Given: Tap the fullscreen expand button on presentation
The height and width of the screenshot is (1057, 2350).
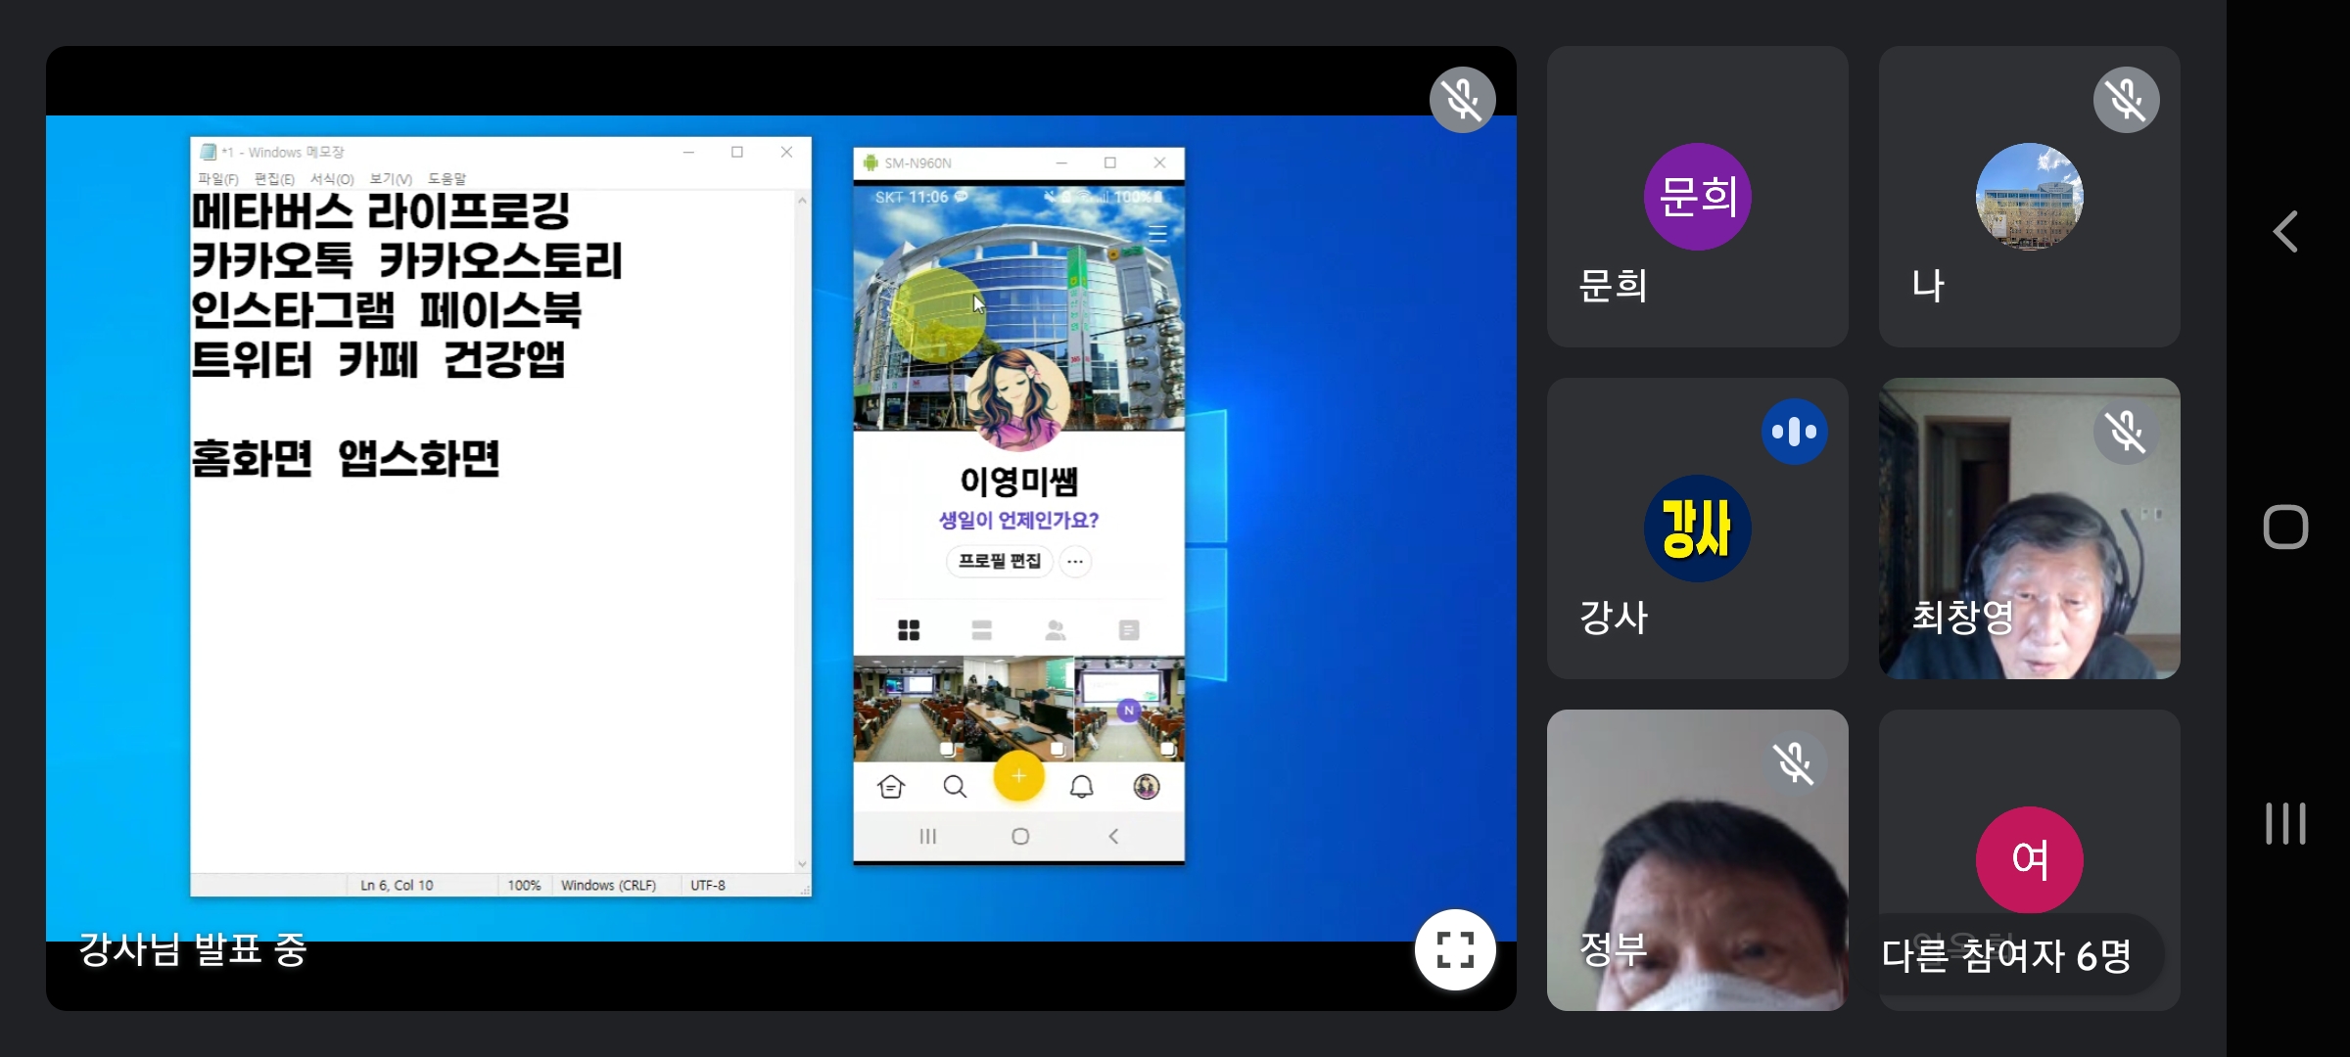Looking at the screenshot, I should click(x=1455, y=949).
